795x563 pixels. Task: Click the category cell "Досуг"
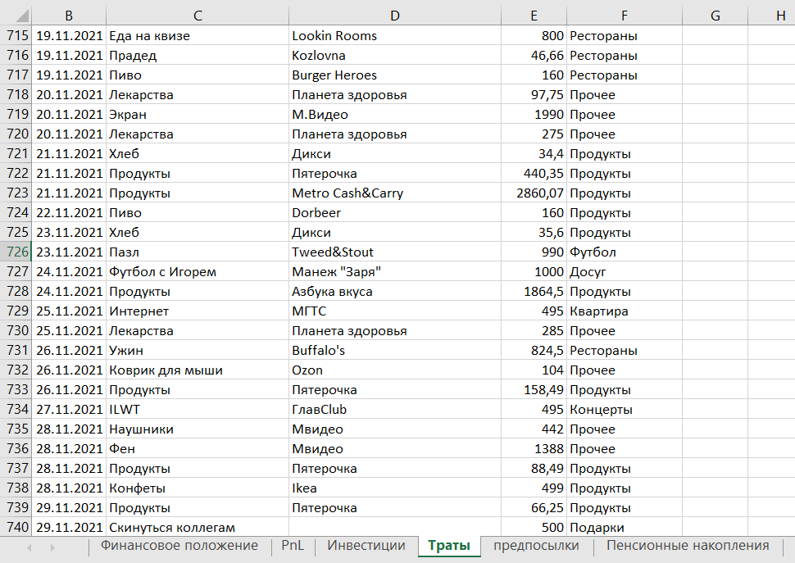pos(625,271)
